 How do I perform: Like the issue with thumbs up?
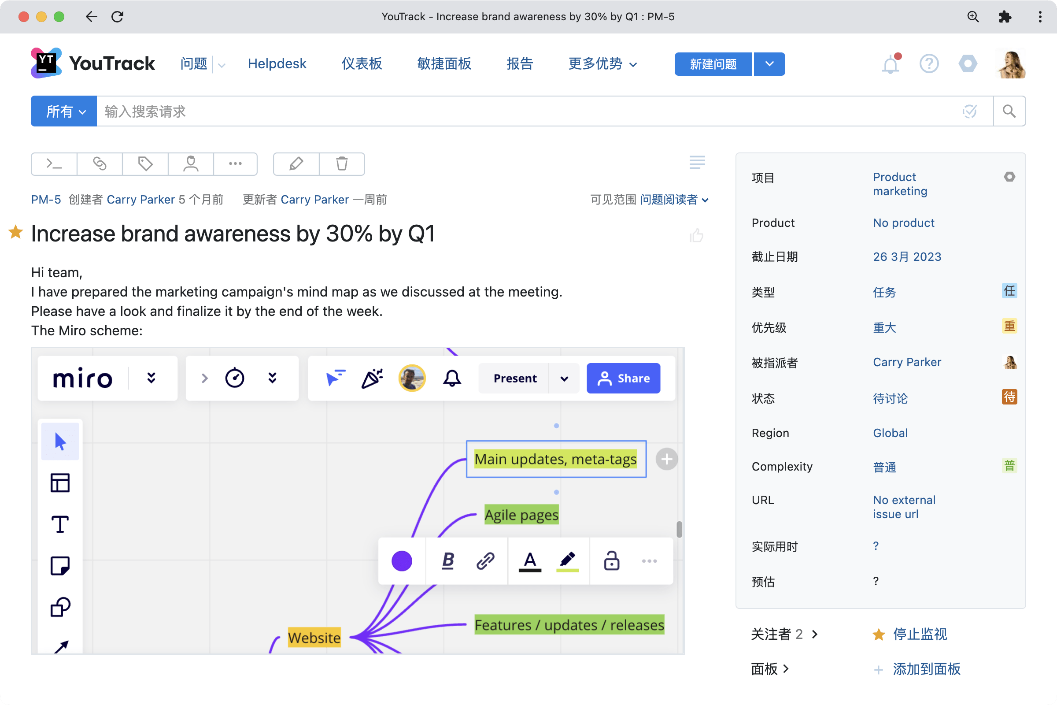pos(696,235)
